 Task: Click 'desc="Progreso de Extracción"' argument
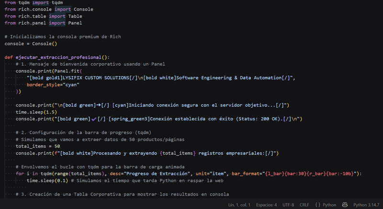150,174
